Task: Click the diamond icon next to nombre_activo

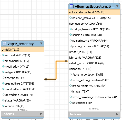Action: tap(70, 18)
